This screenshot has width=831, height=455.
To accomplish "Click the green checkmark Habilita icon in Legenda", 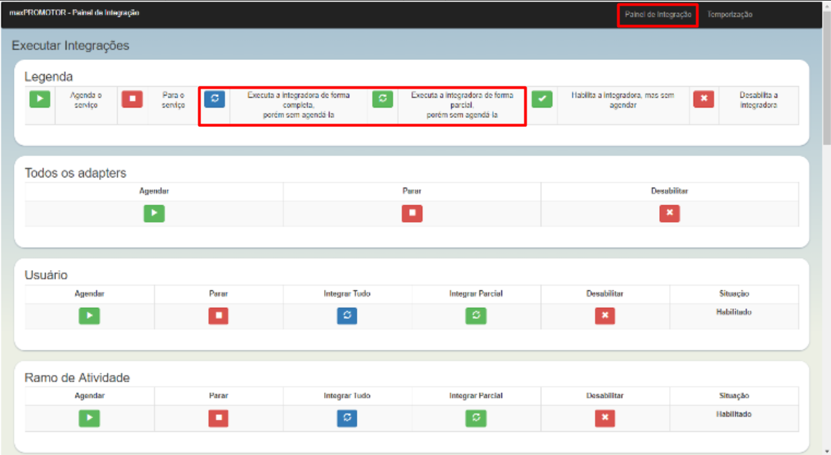I will pos(542,99).
